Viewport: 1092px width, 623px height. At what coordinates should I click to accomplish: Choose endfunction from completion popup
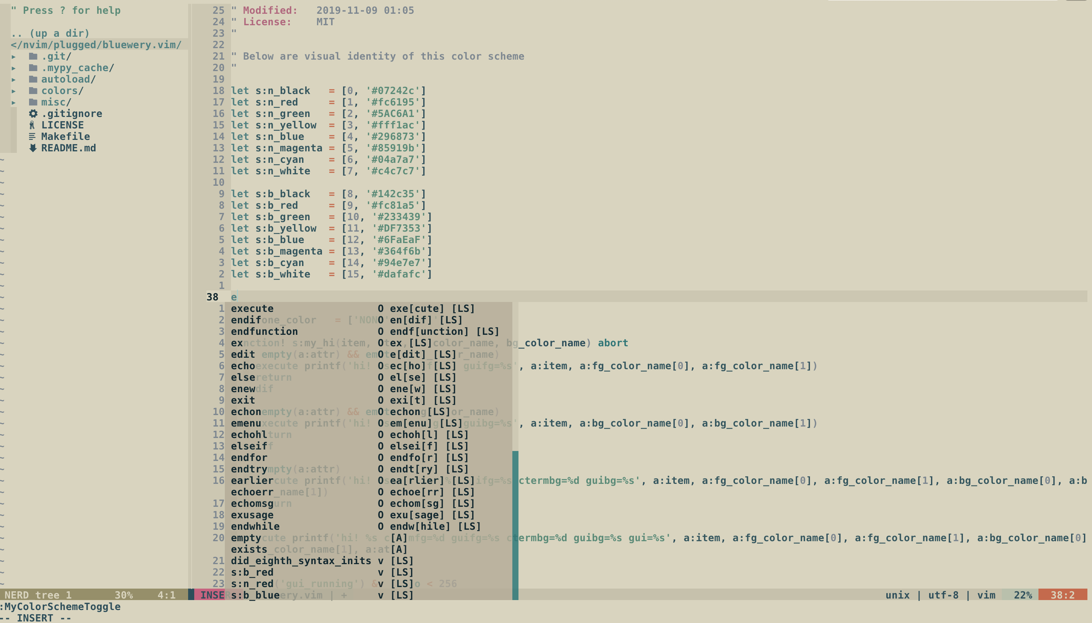point(264,332)
